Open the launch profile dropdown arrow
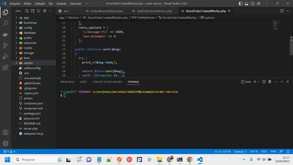293x165 pixels. [x=259, y=82]
